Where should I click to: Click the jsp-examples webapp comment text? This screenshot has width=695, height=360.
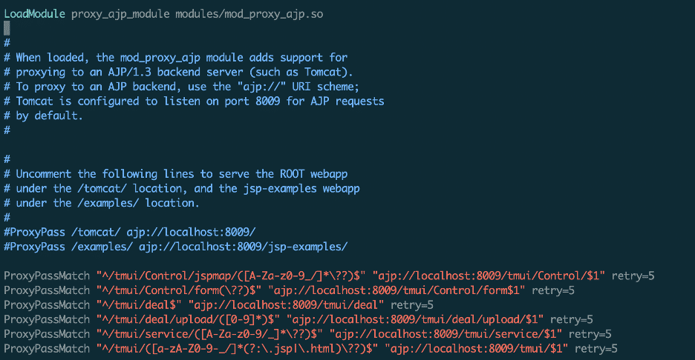pos(301,188)
